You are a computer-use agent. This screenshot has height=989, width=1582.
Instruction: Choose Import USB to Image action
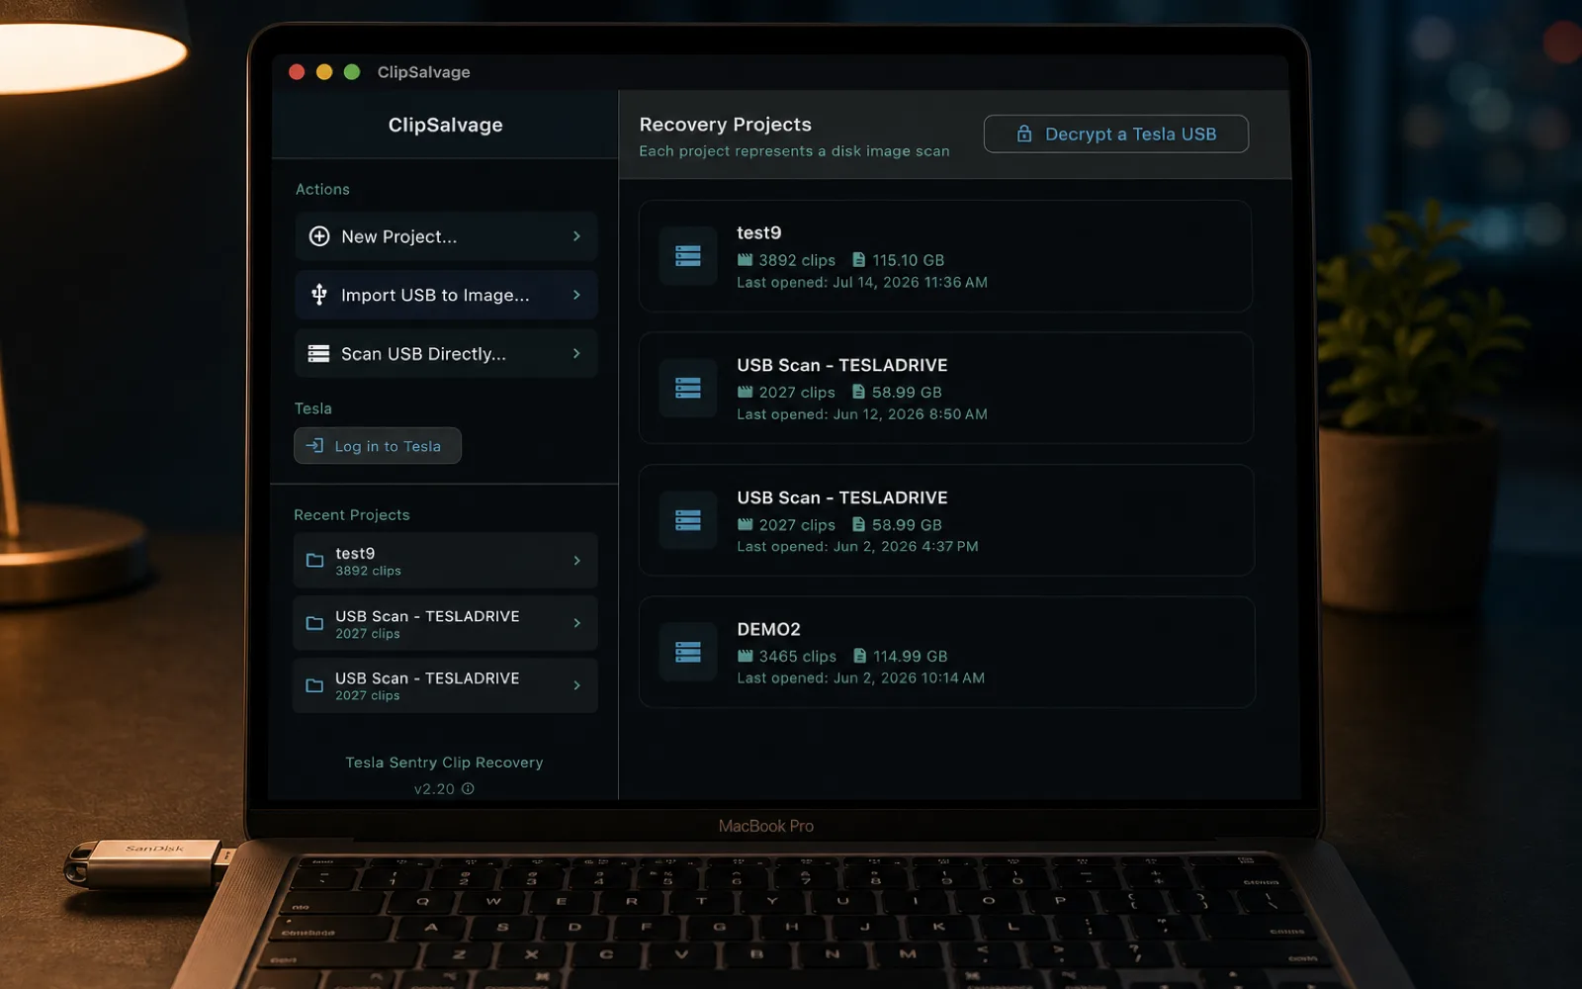446,295
